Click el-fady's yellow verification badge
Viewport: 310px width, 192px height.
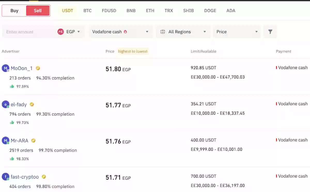pos(32,104)
